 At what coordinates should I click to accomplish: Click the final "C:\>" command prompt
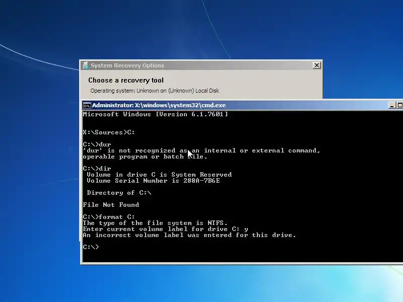pos(91,247)
